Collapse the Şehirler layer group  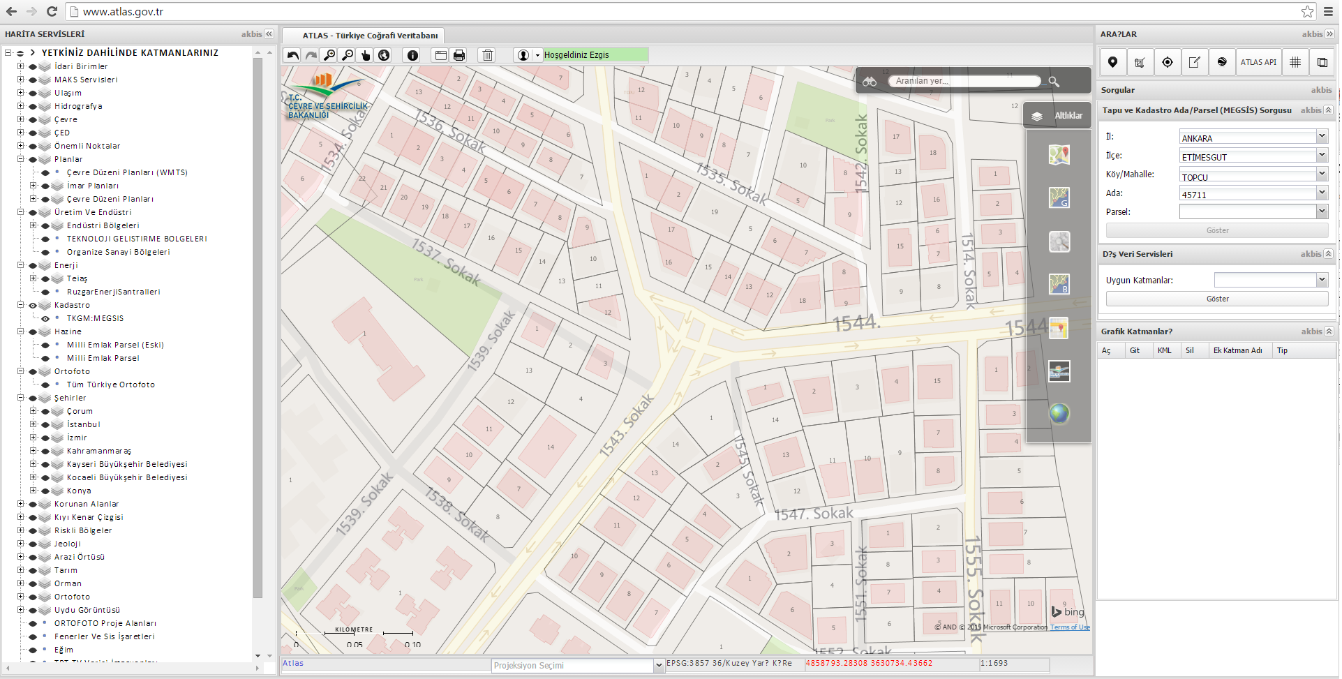[x=21, y=398]
